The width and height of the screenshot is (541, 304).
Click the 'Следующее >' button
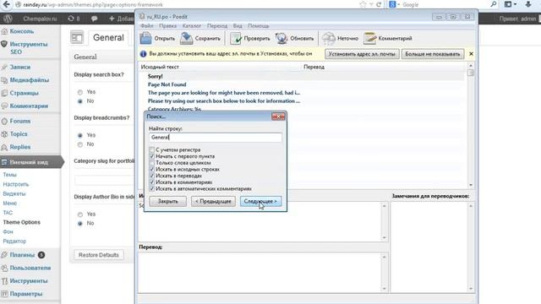[x=260, y=201]
